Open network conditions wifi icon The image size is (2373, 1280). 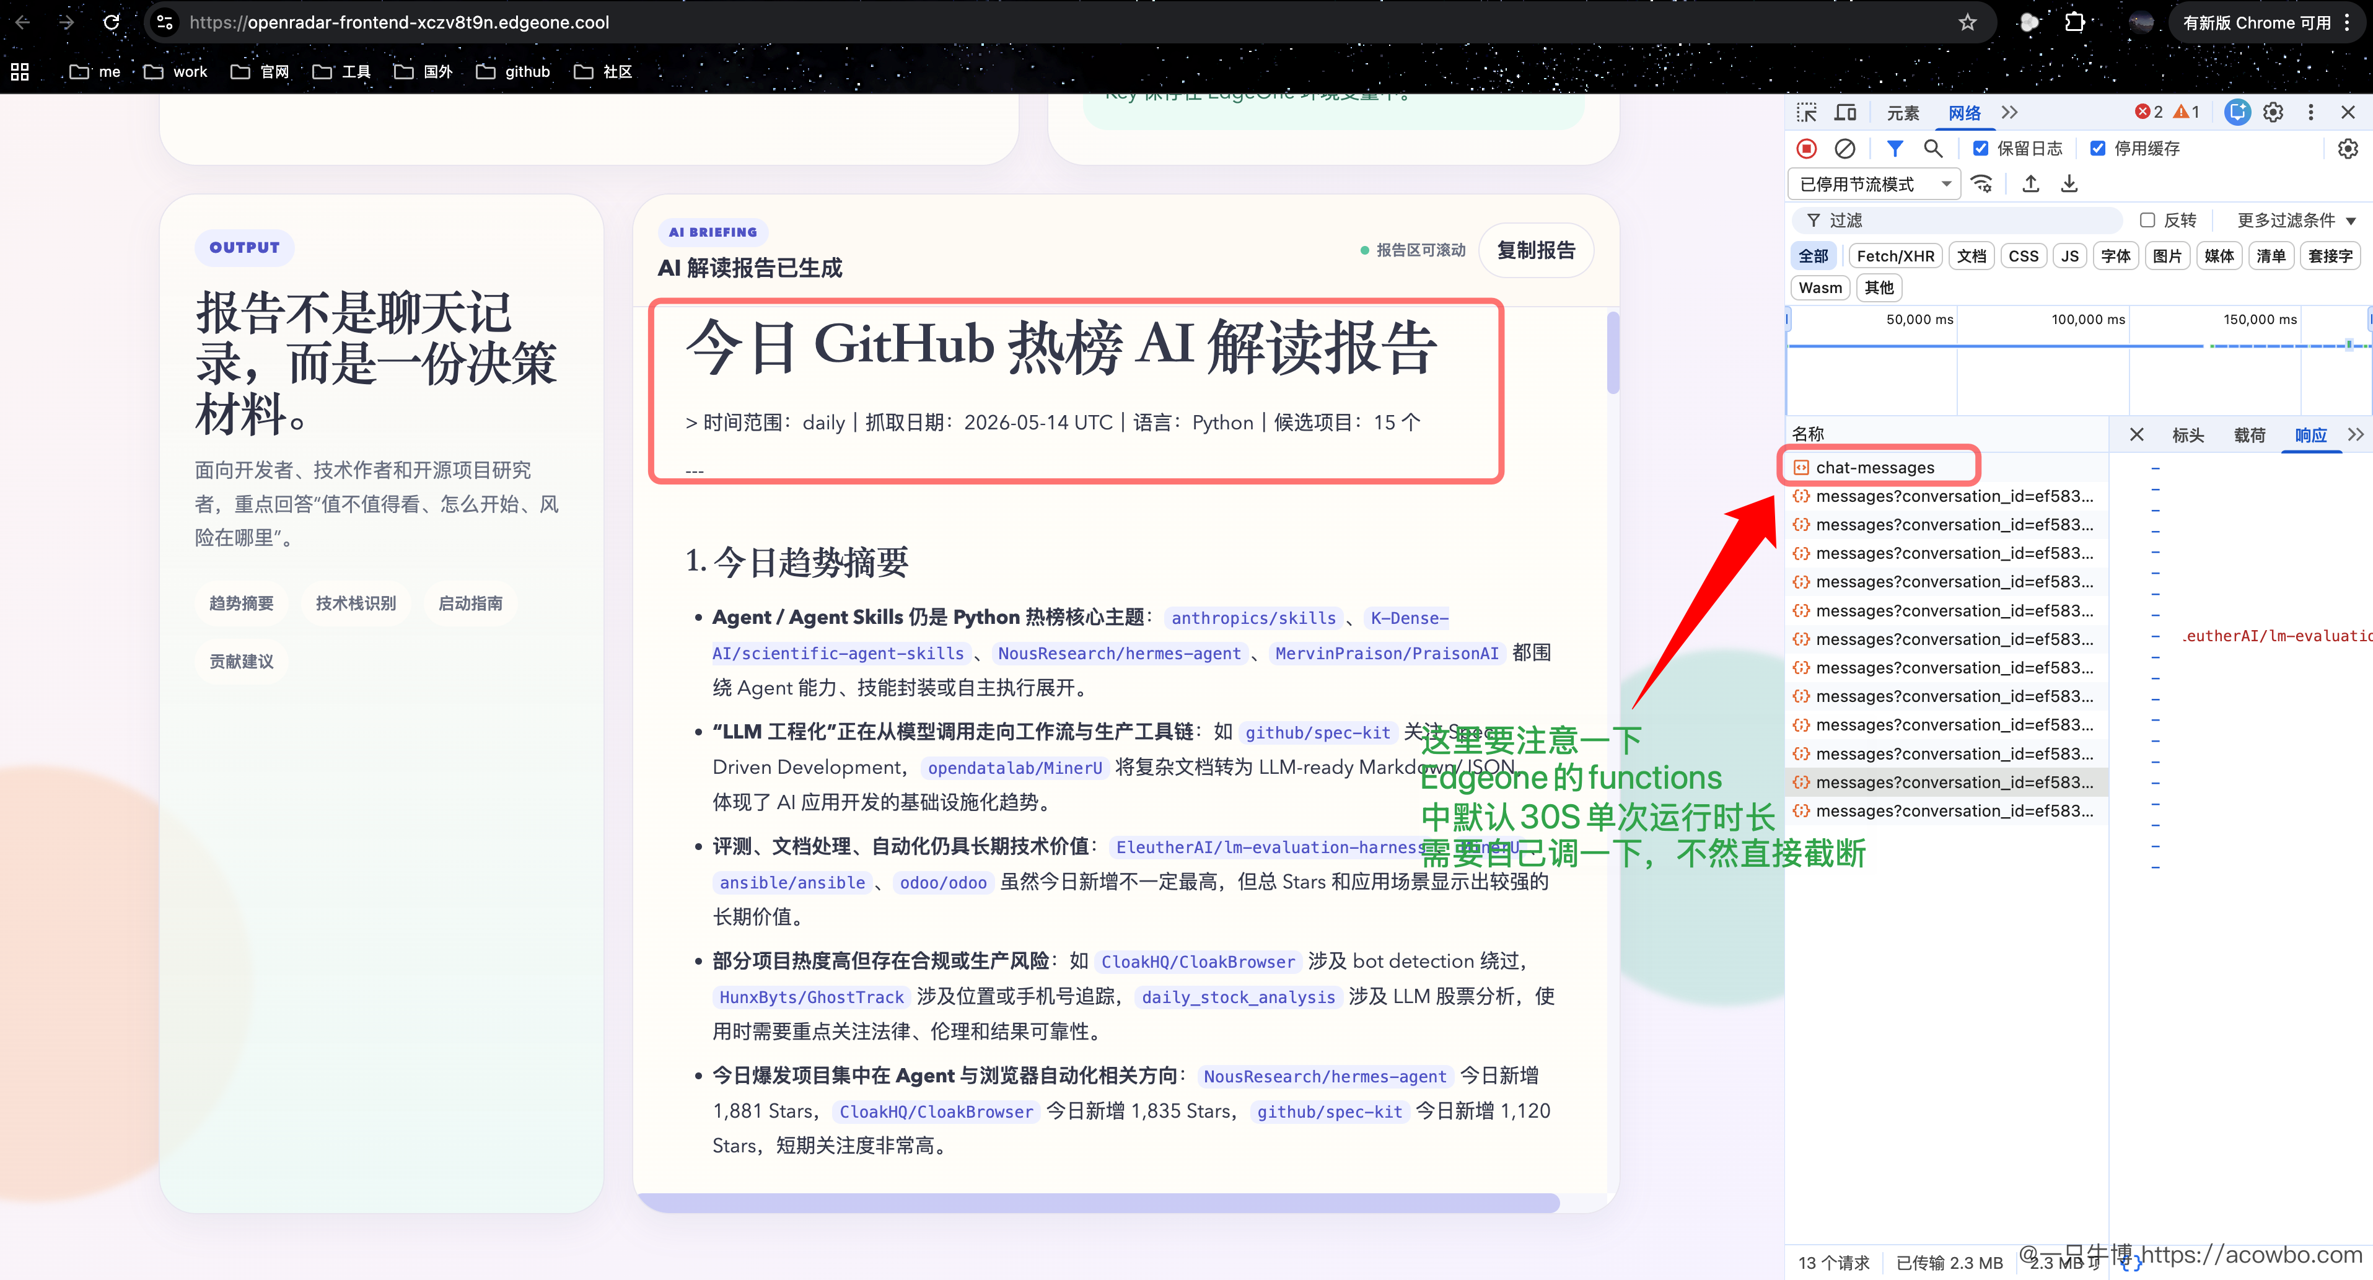pyautogui.click(x=1983, y=184)
